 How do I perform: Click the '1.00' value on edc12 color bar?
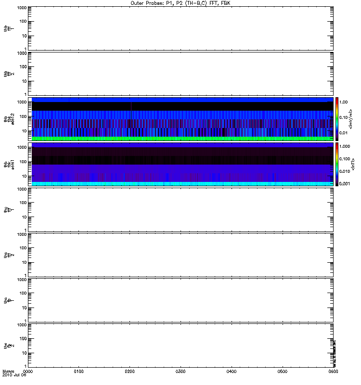(x=343, y=102)
